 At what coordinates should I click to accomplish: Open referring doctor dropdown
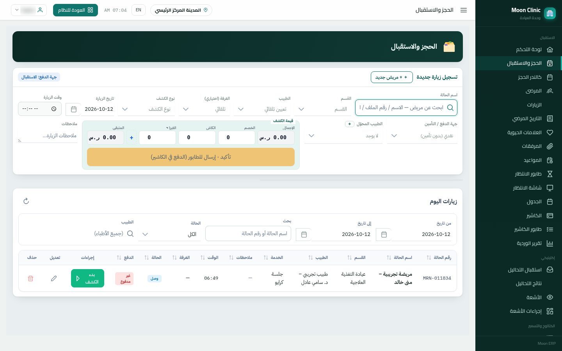343,136
